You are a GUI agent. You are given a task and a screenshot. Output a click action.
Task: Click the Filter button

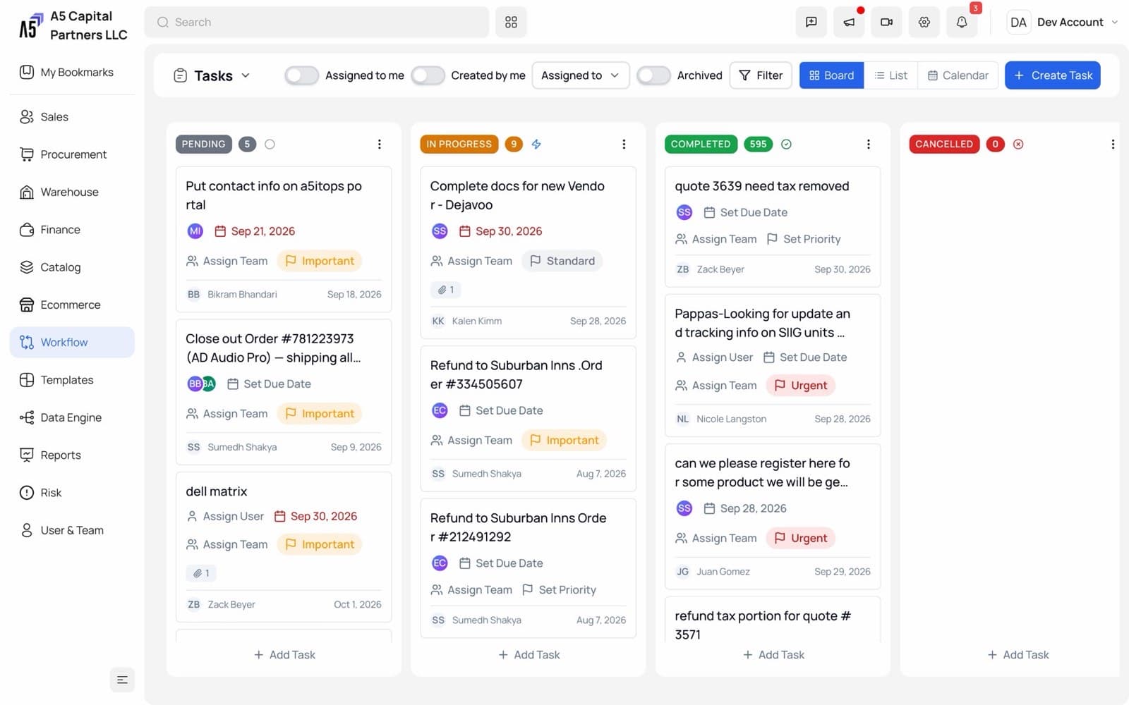coord(761,75)
